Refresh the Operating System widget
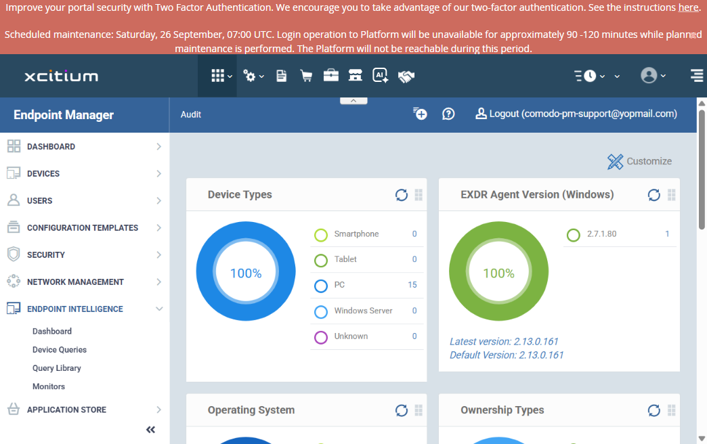The image size is (707, 444). point(402,410)
